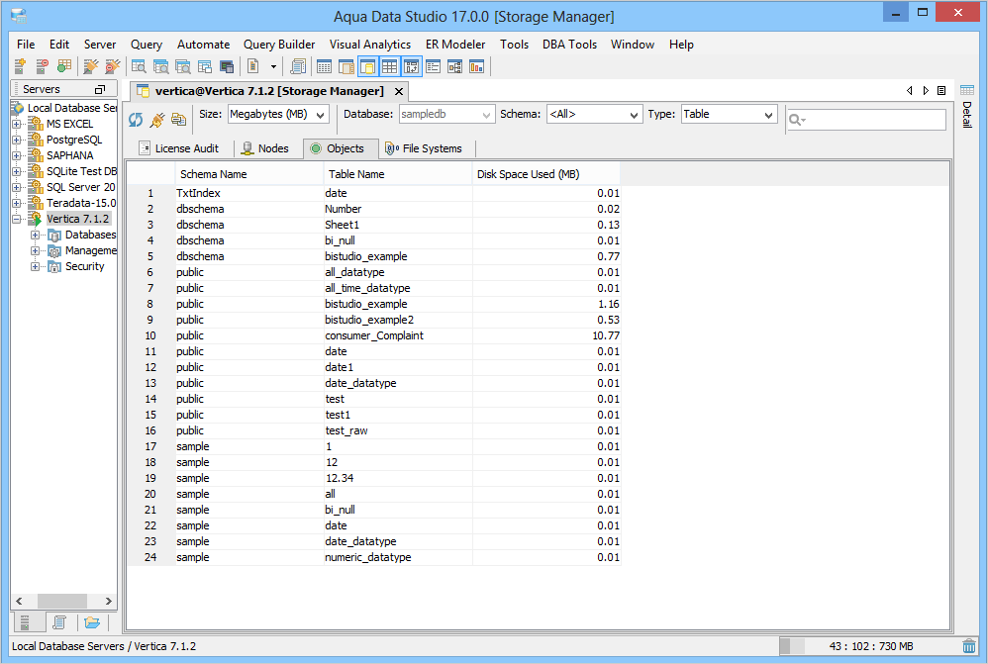Open the Detail side panel
This screenshot has width=988, height=664.
click(967, 115)
